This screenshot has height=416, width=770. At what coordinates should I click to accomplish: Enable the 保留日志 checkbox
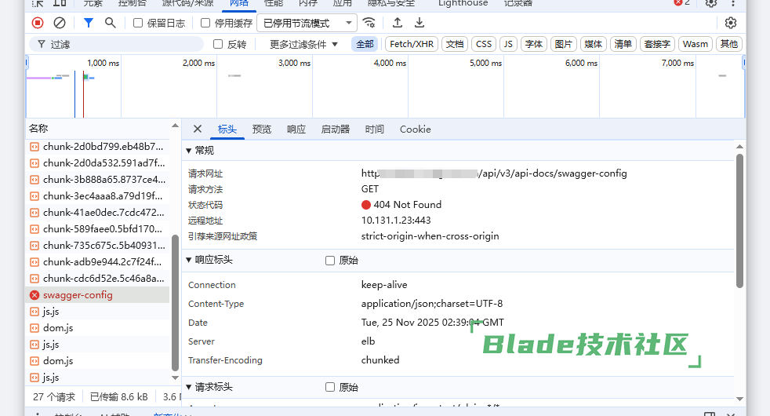[x=138, y=24]
